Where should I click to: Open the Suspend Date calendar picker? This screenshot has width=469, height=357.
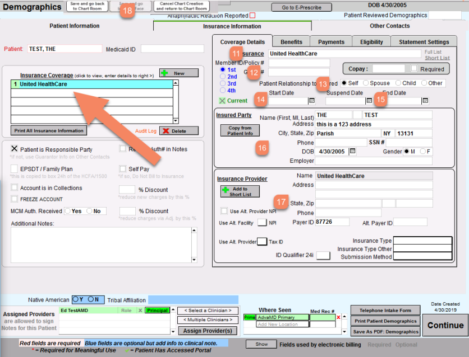click(369, 101)
